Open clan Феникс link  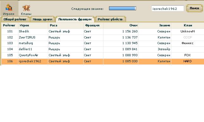(x=188, y=43)
